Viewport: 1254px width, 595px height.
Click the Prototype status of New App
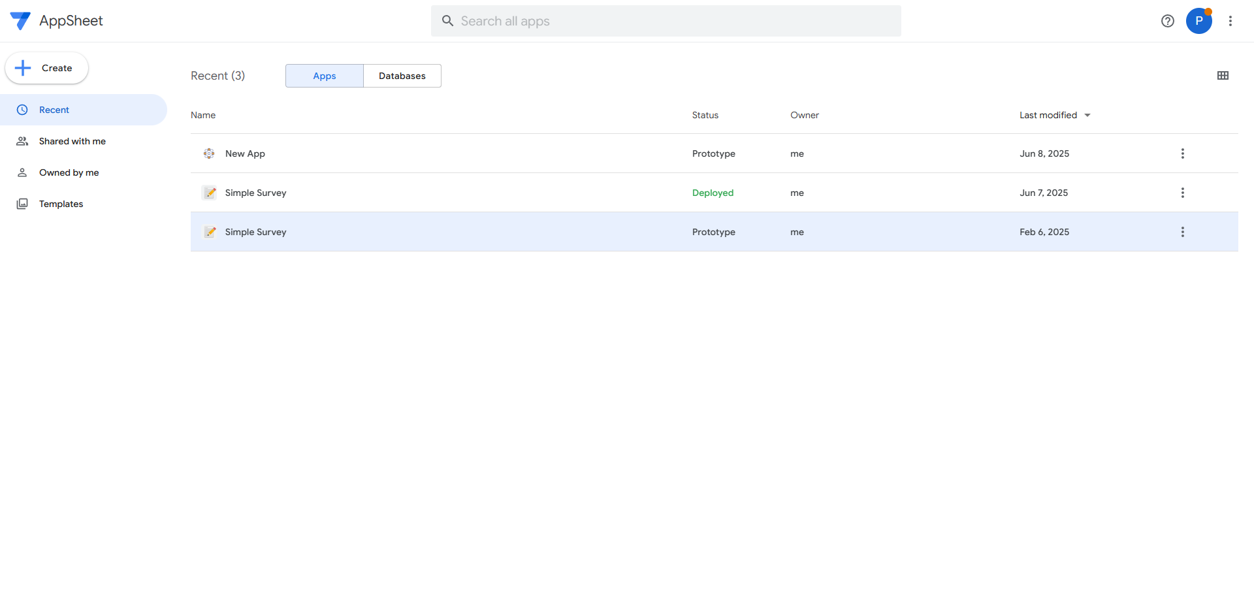click(x=714, y=153)
